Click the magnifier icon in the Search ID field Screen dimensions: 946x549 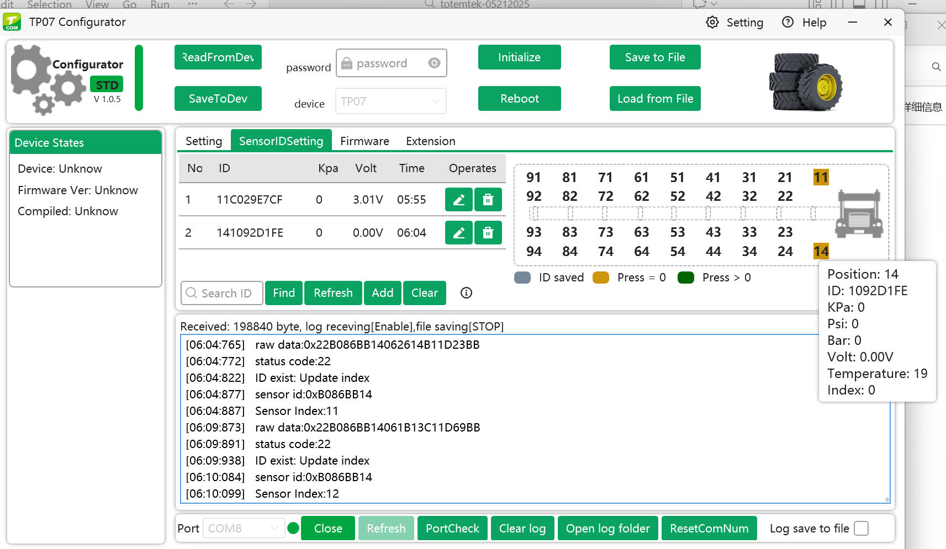point(191,293)
